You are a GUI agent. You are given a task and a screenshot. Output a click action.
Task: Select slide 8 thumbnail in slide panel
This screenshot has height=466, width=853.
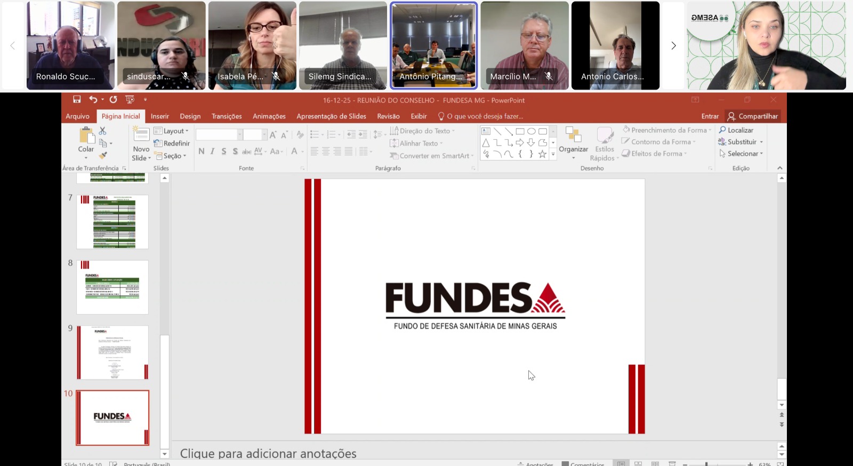[112, 287]
